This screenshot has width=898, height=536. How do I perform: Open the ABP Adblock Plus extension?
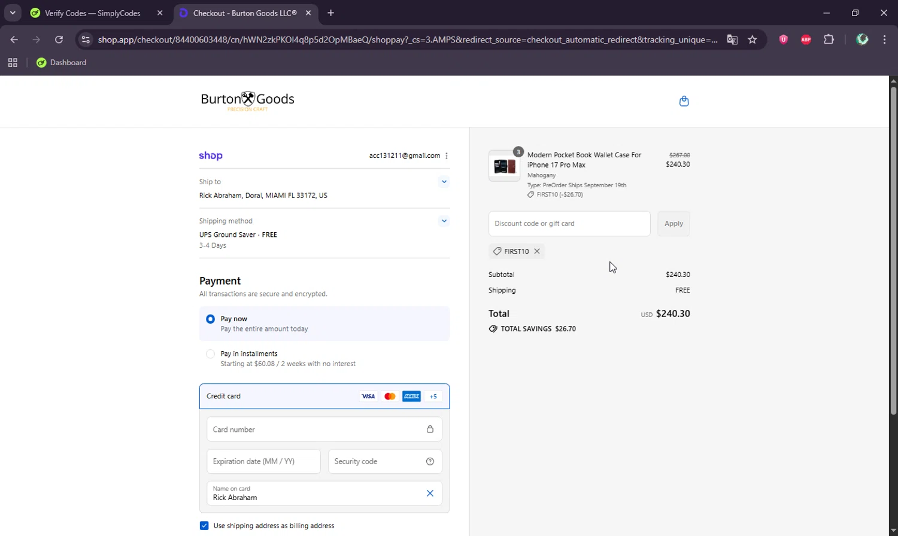tap(806, 39)
